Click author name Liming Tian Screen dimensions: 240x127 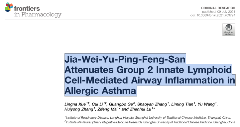point(182,104)
